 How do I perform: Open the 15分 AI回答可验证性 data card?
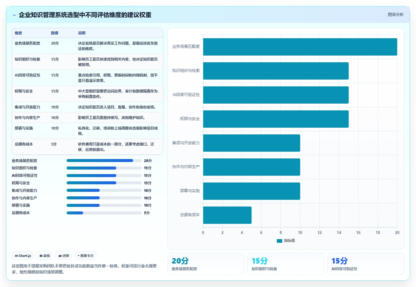click(366, 264)
